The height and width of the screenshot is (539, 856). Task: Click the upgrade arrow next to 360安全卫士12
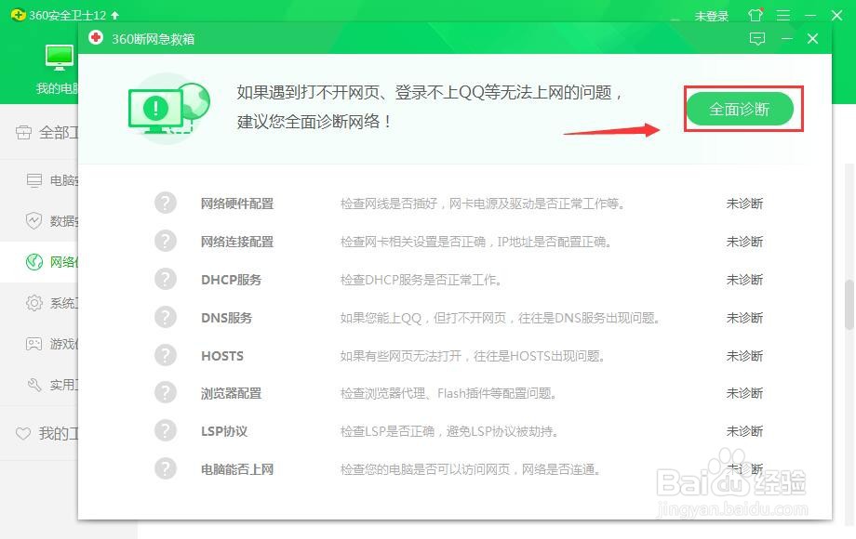tap(114, 15)
